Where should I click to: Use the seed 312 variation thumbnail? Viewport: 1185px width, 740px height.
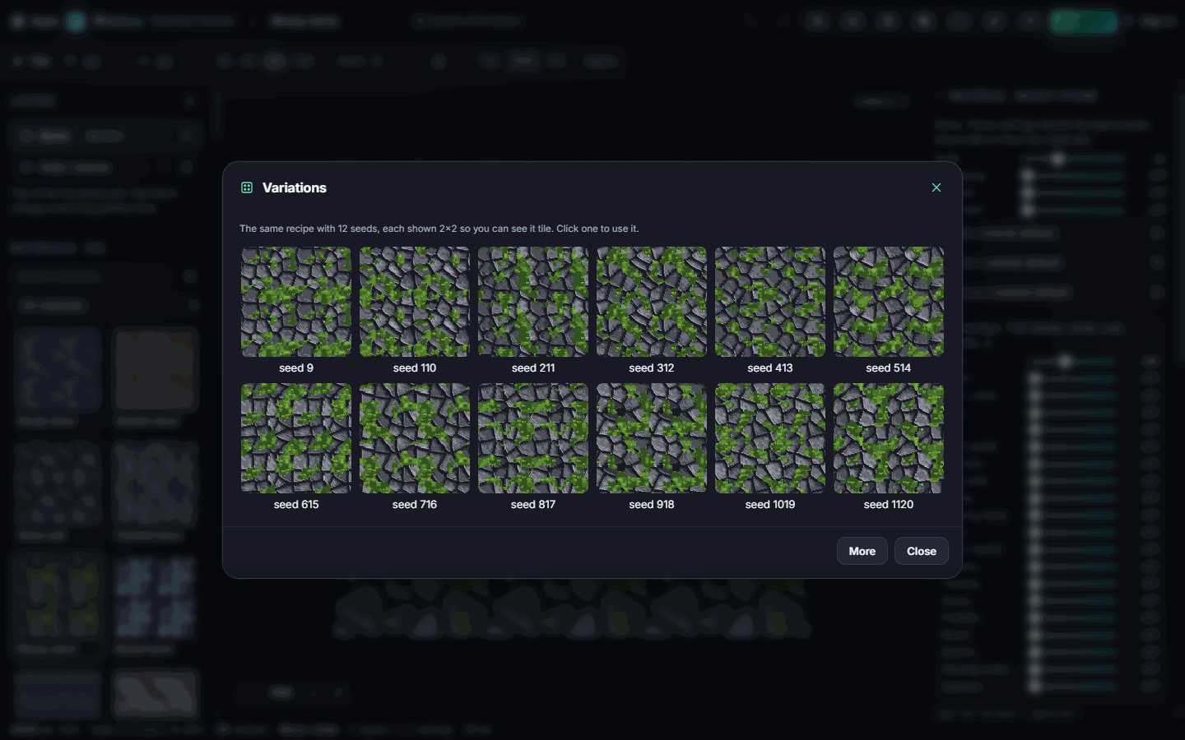point(652,302)
